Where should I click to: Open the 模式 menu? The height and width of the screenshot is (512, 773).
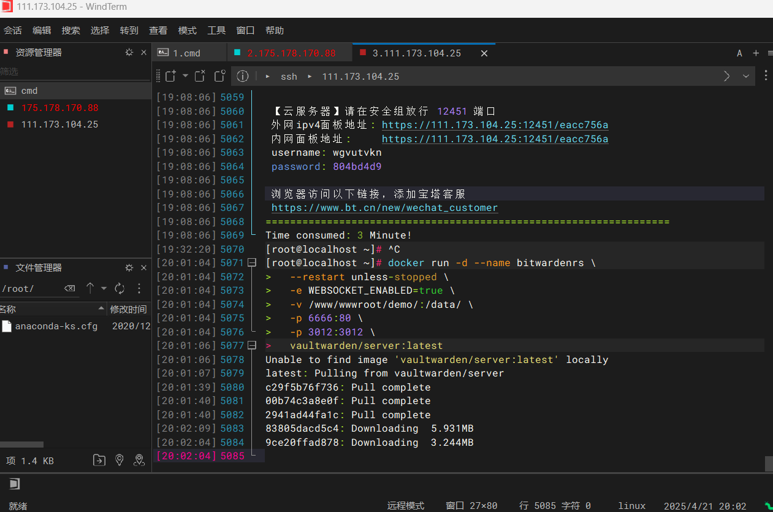(x=187, y=30)
